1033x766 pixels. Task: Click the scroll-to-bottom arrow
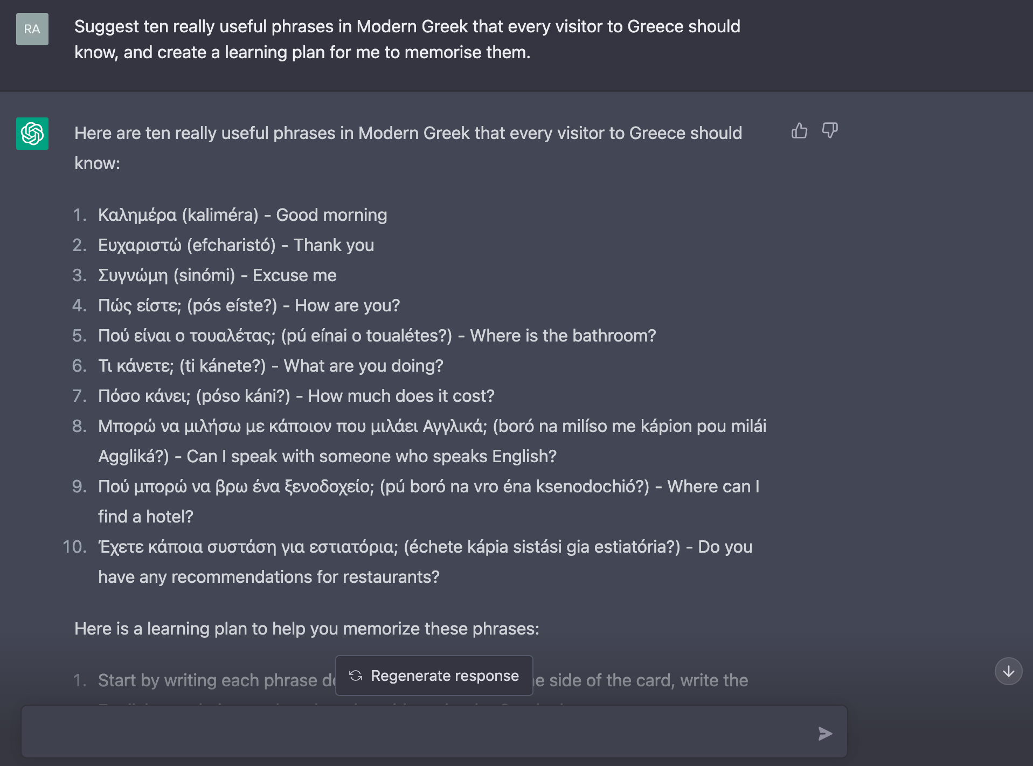point(1008,671)
